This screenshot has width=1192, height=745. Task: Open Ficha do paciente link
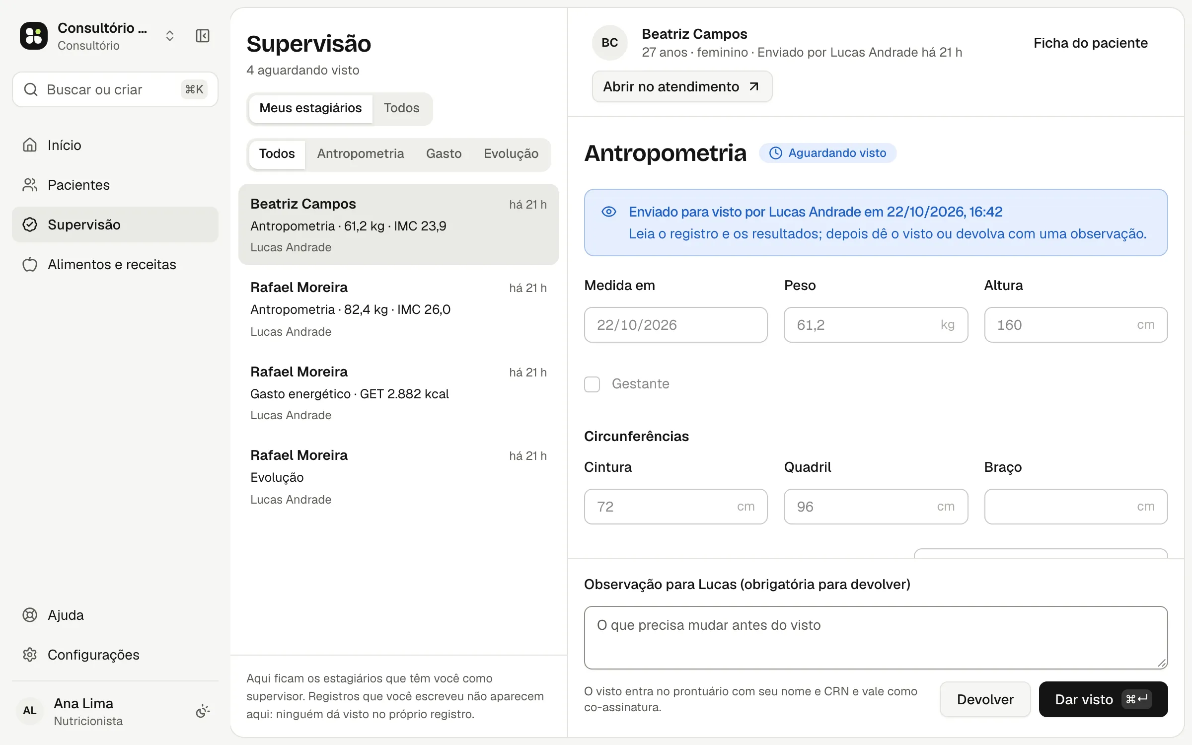point(1091,43)
